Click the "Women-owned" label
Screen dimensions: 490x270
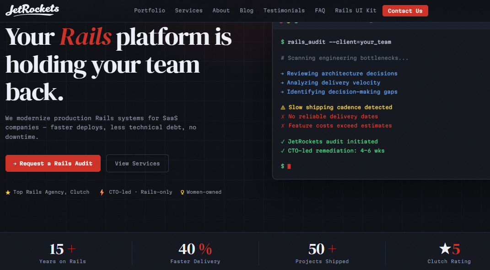pos(204,192)
